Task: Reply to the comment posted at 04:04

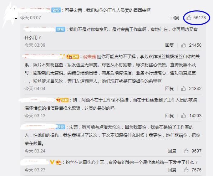Action: coord(169,89)
